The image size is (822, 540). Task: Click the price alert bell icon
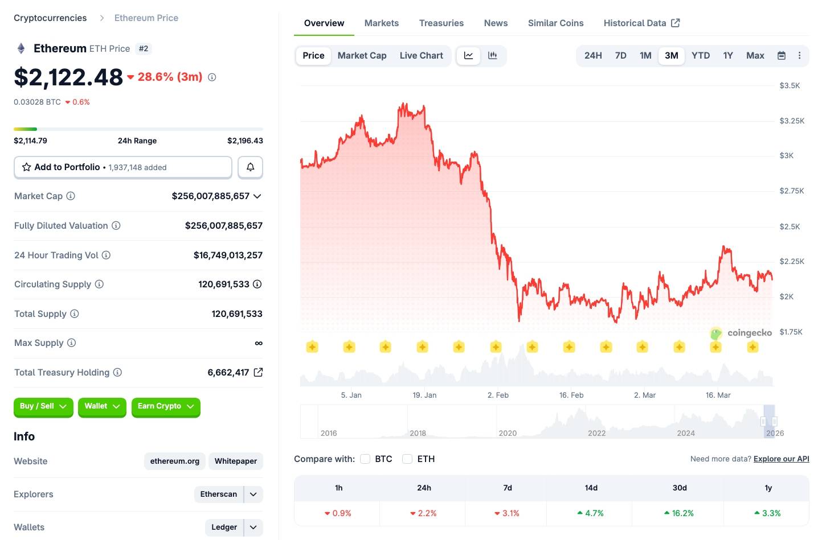pyautogui.click(x=250, y=167)
